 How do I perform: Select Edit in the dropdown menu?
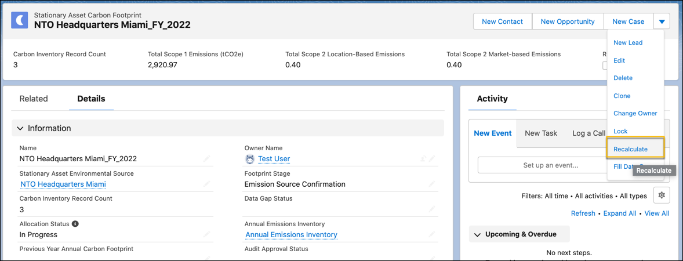click(x=619, y=60)
